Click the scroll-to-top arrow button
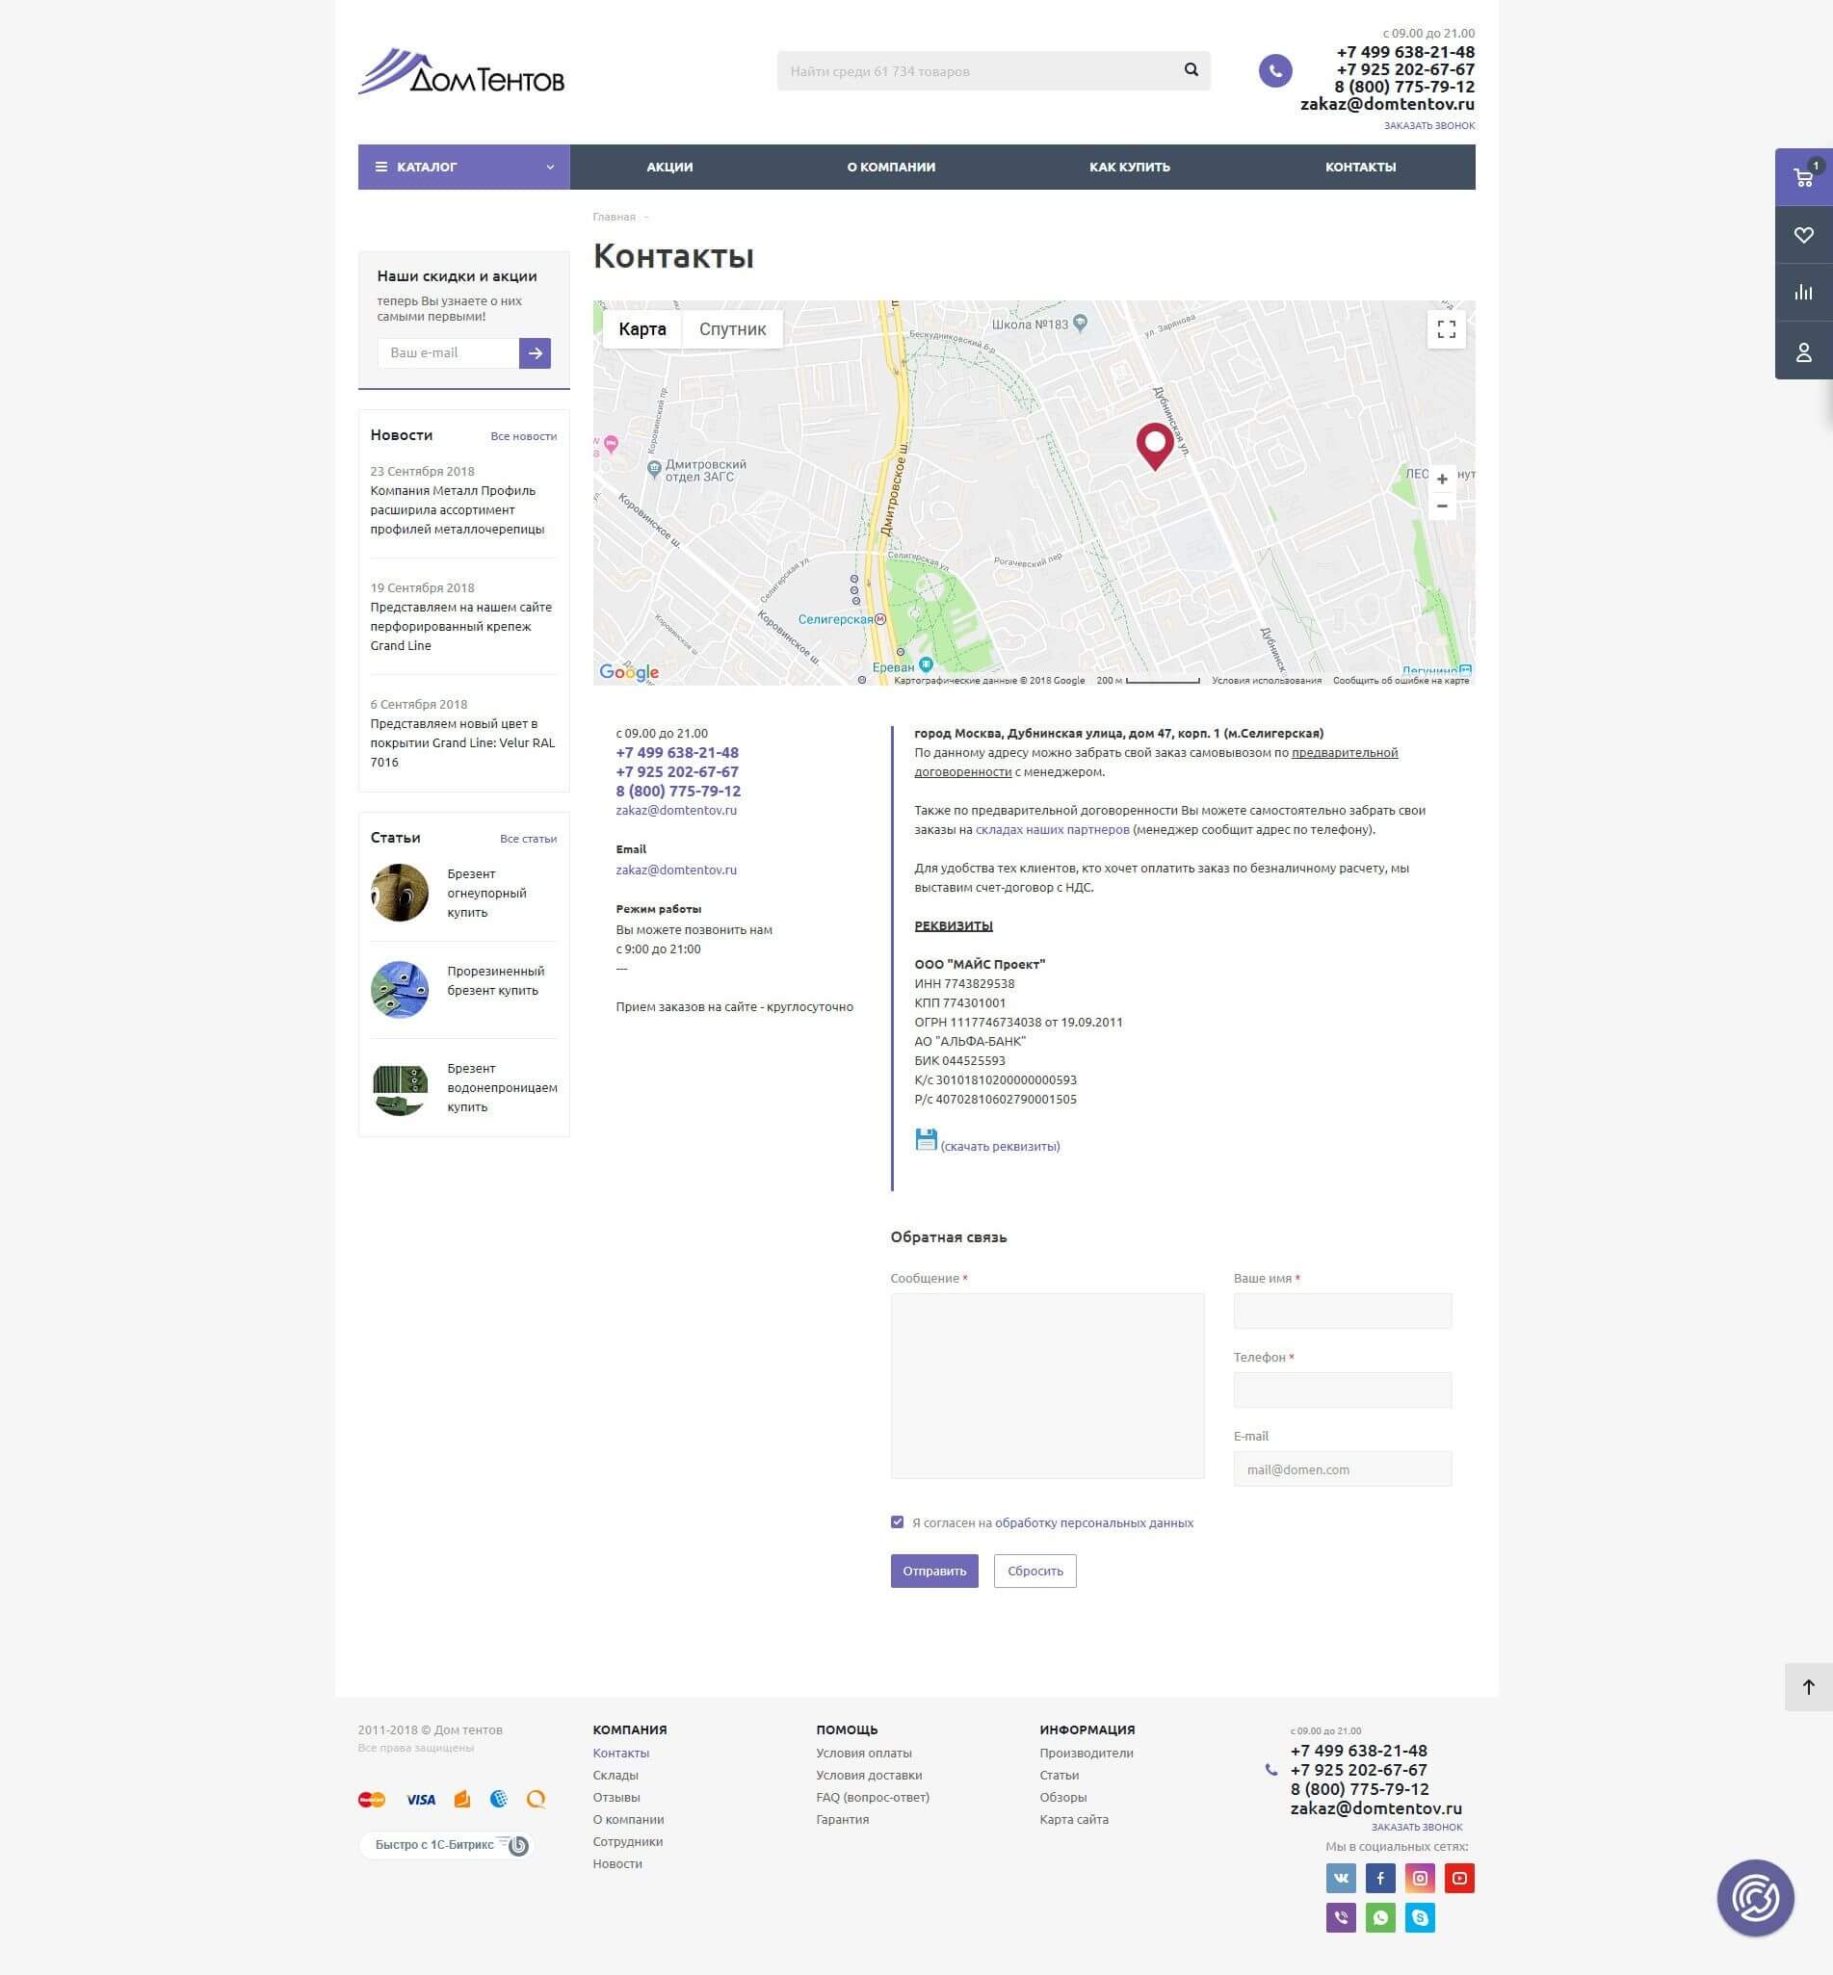The width and height of the screenshot is (1833, 1975). coord(1807,1687)
